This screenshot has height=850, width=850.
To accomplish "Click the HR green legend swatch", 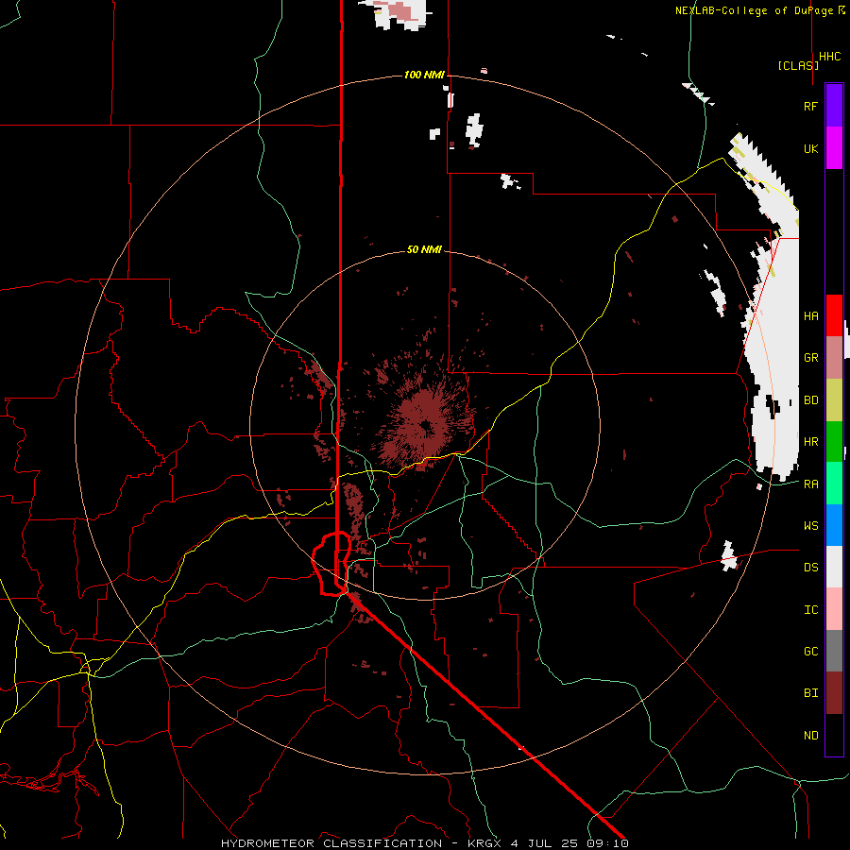I will point(834,442).
